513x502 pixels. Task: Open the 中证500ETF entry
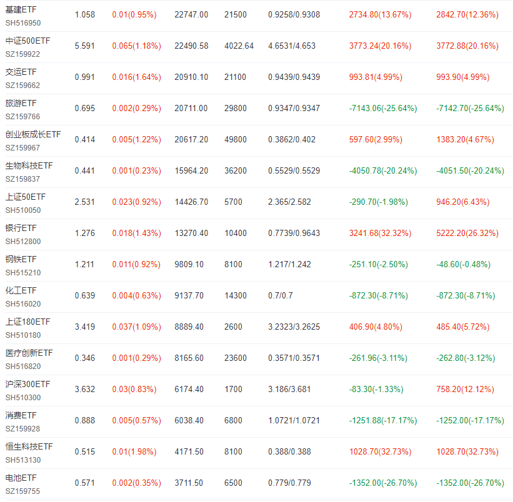click(x=28, y=41)
